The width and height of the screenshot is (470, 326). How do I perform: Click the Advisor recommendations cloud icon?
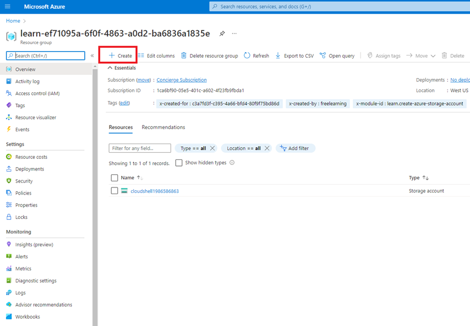[x=9, y=305]
